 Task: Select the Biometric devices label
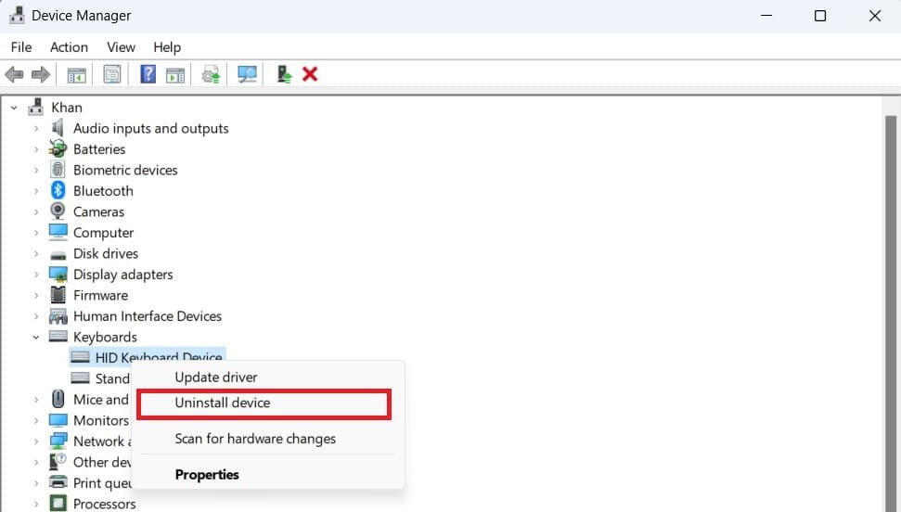(x=125, y=170)
